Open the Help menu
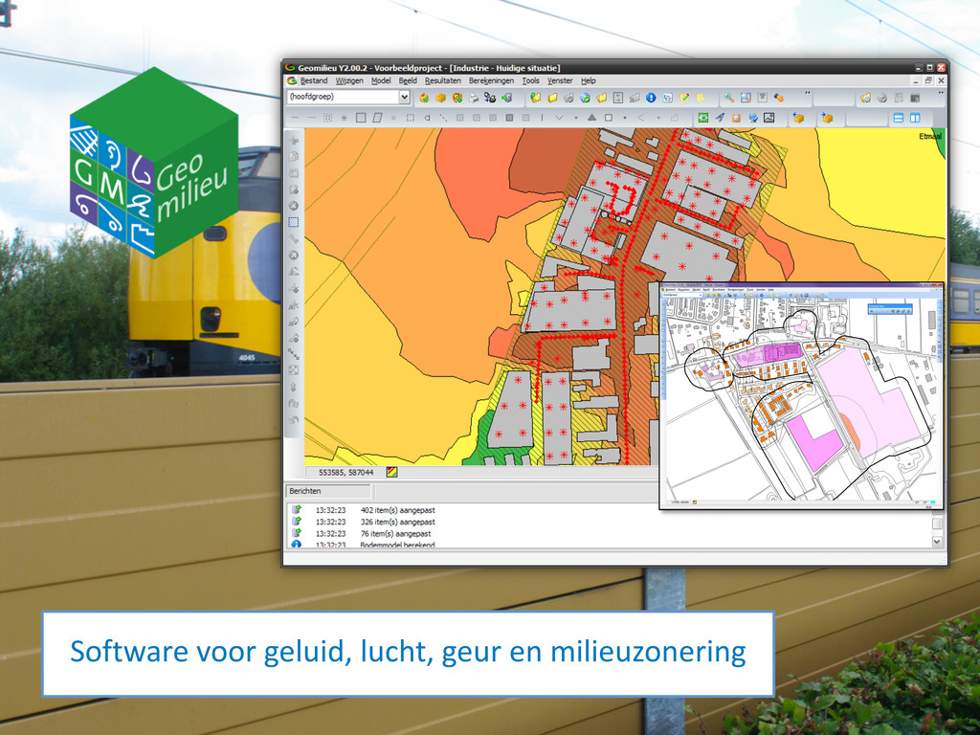This screenshot has width=980, height=735. (589, 80)
